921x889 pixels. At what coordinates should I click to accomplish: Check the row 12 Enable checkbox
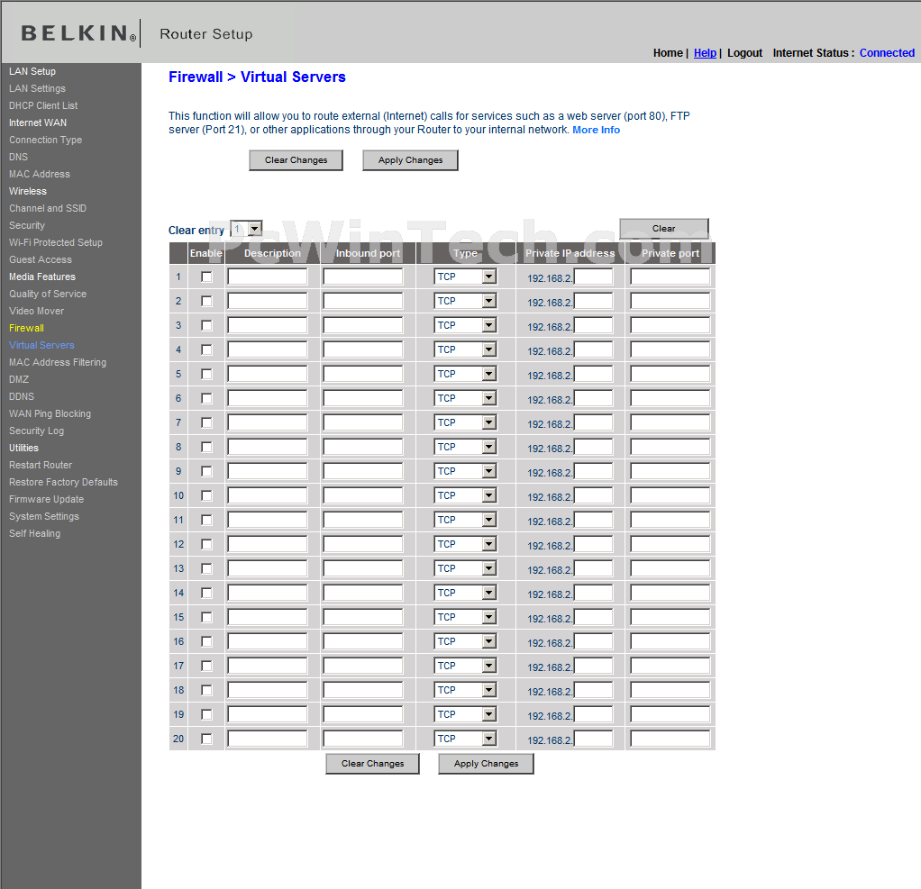point(206,544)
